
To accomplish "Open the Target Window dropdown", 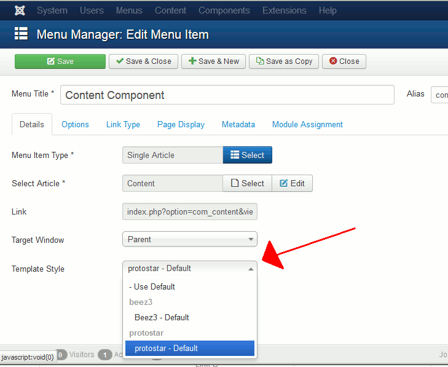I will [x=190, y=240].
